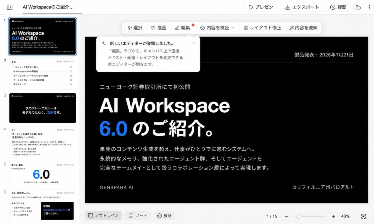Expand the 内容を検証 dropdown
The image size is (374, 224).
pos(217,28)
